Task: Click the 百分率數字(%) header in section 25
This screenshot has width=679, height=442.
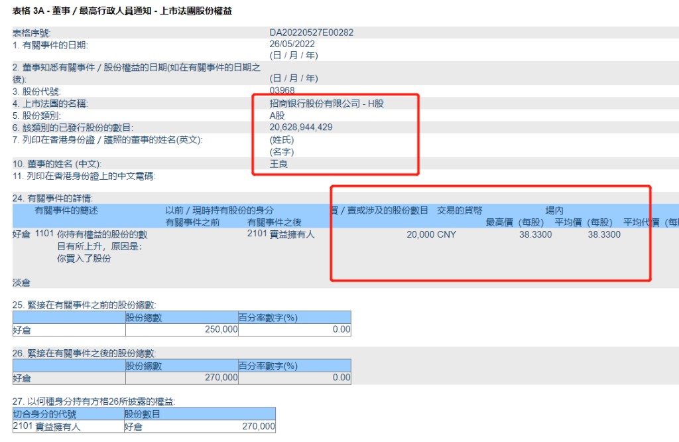Action: [268, 318]
